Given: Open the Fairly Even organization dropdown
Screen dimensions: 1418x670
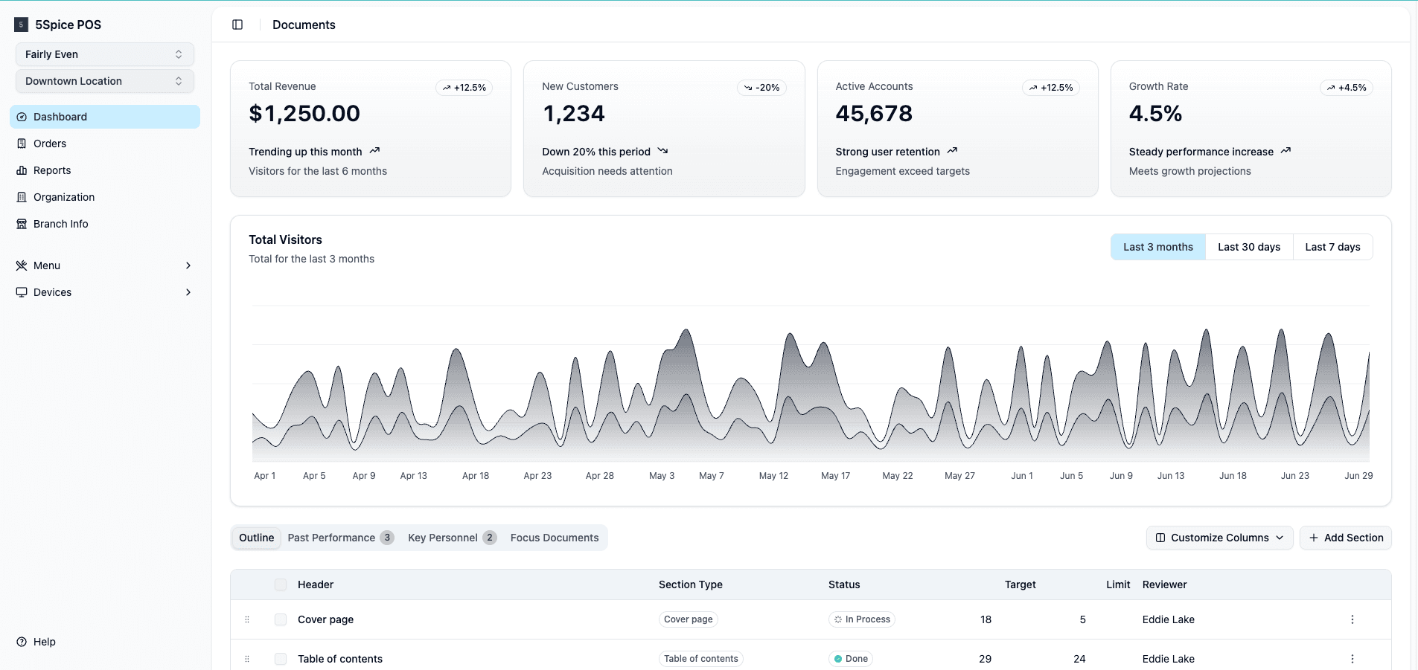Looking at the screenshot, I should pos(104,54).
